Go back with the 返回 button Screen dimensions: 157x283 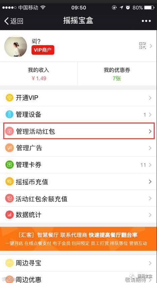pos(14,21)
